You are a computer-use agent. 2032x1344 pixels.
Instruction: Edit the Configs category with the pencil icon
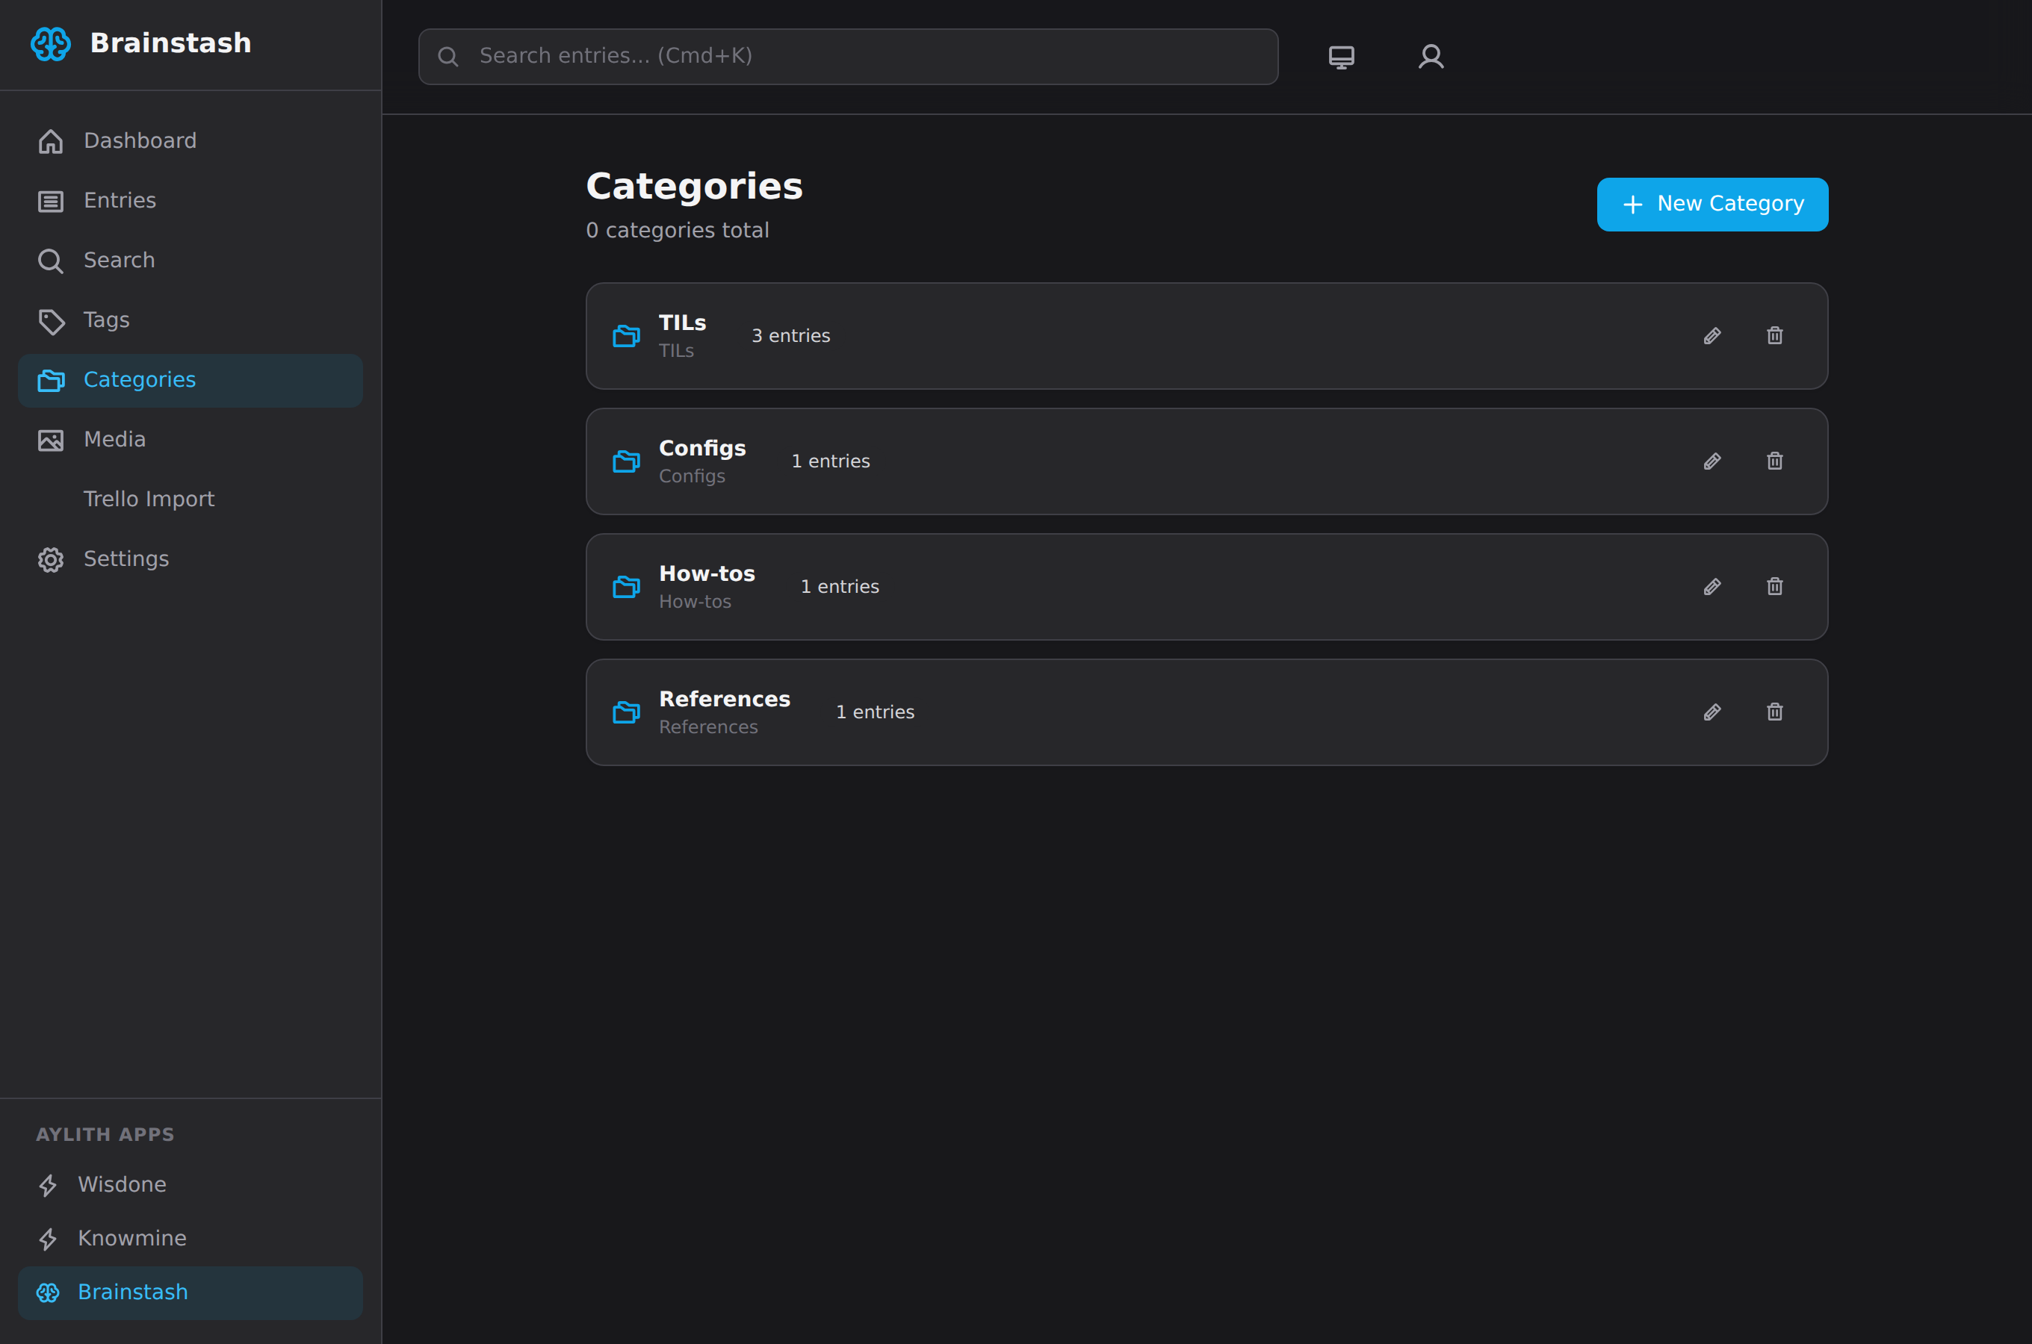click(x=1712, y=461)
